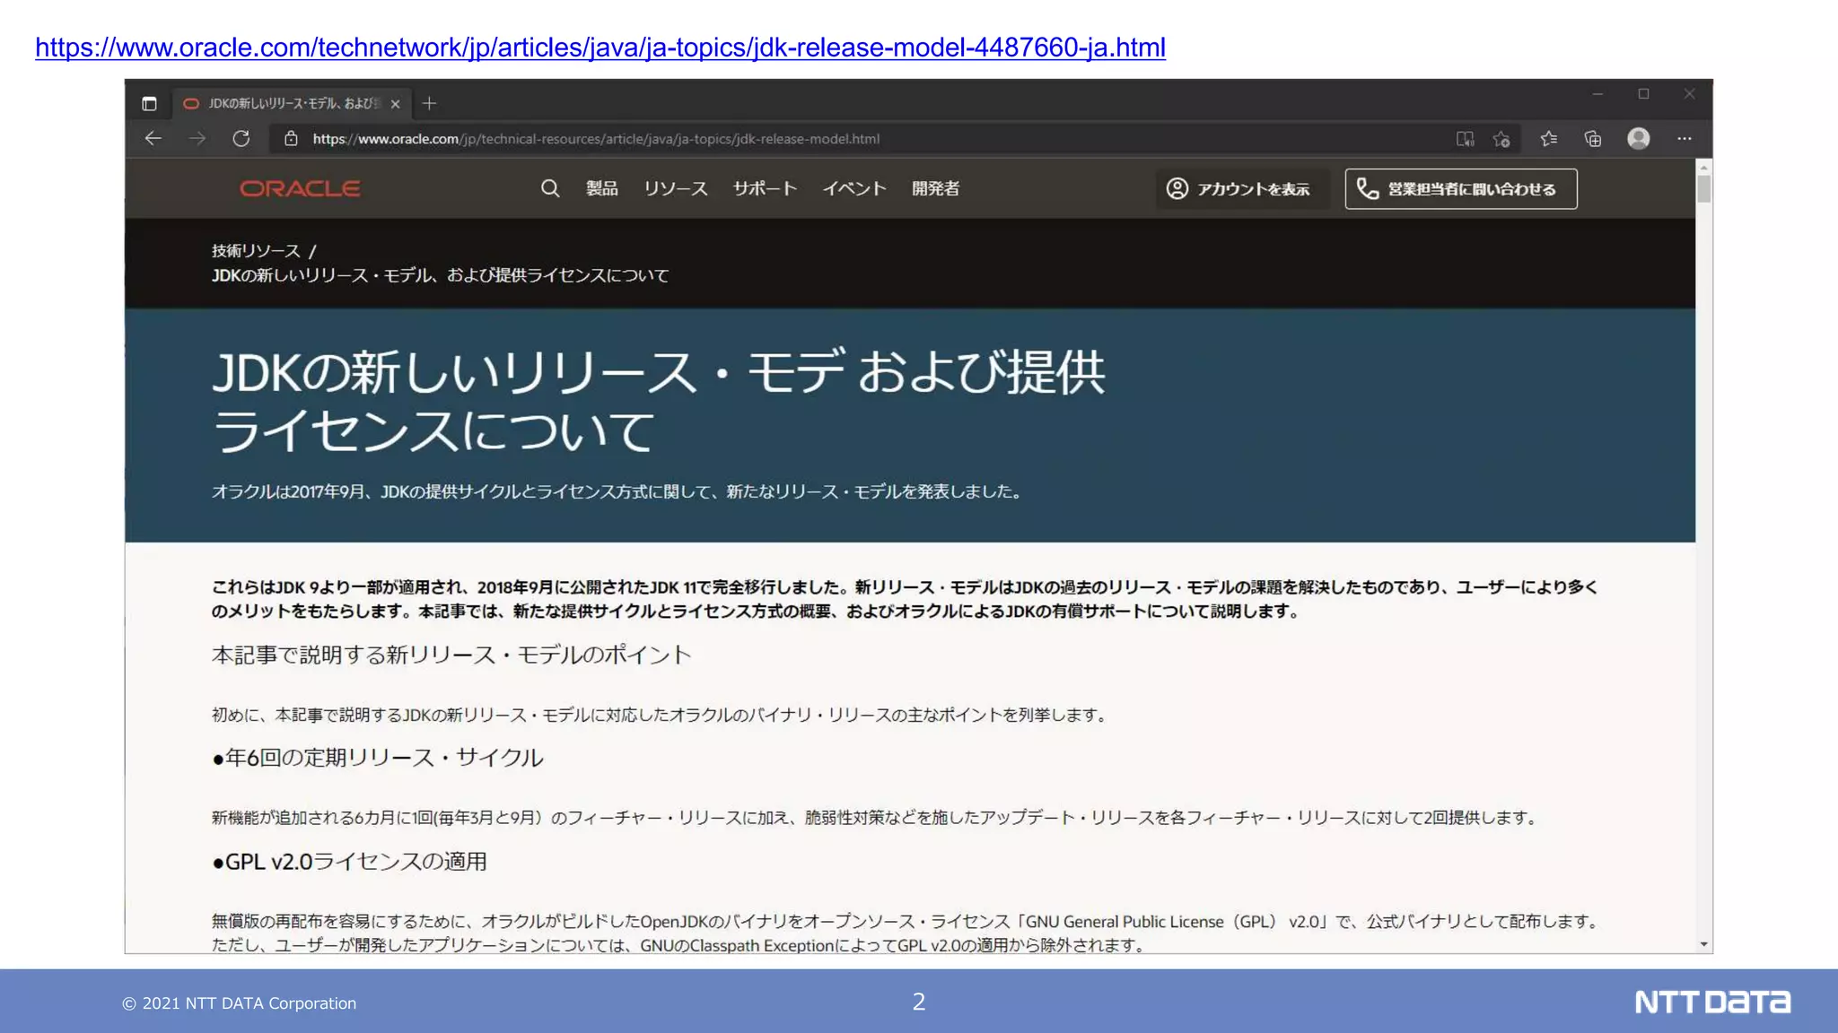Open a new tab with the plus button
1838x1033 pixels.
429,104
